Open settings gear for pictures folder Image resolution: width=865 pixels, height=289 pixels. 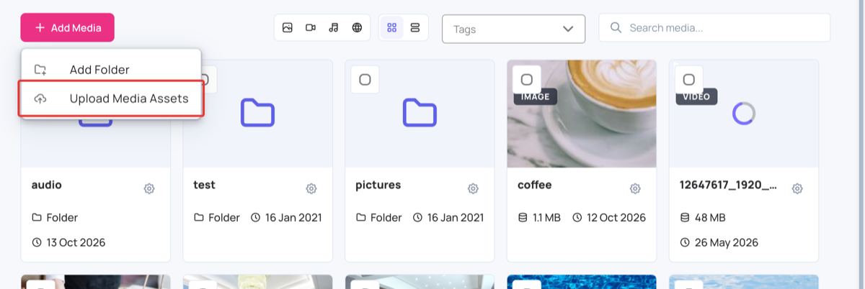(x=473, y=188)
